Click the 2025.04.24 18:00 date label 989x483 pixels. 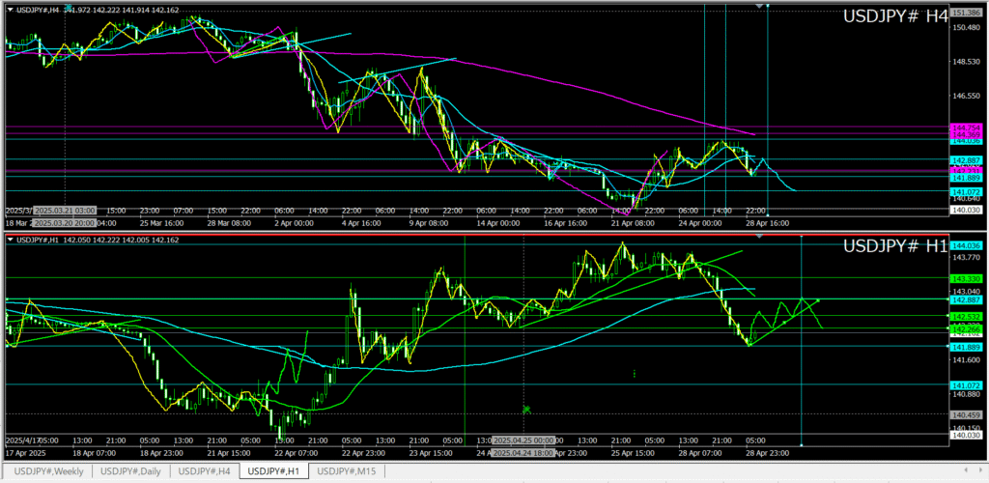523,453
